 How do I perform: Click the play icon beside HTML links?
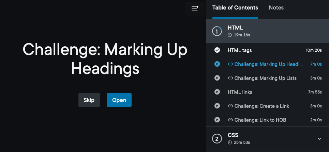217,92
